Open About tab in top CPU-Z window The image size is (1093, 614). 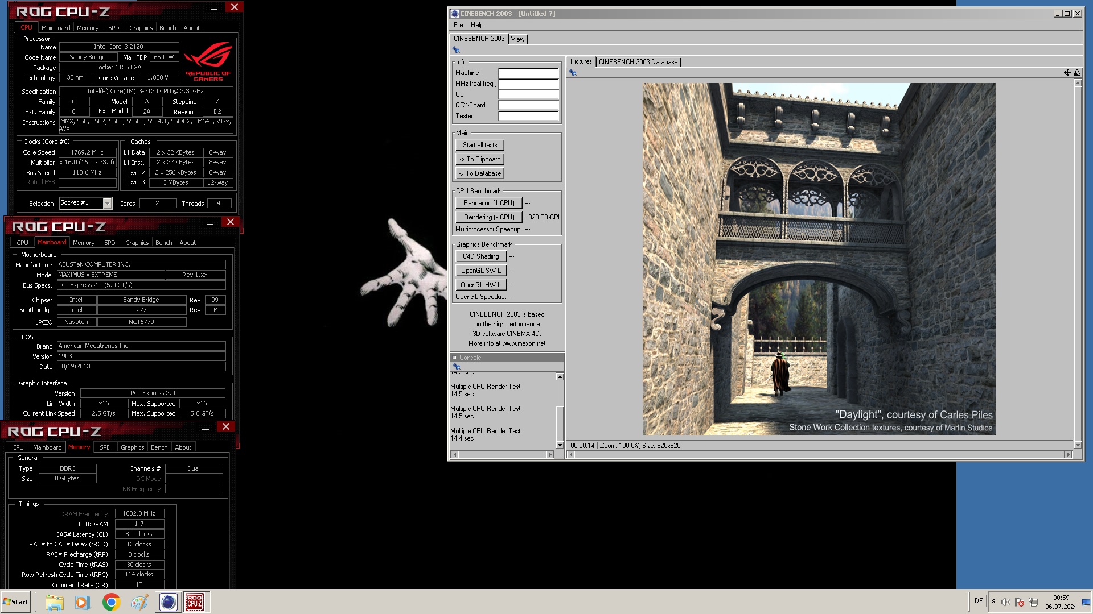[x=191, y=28]
